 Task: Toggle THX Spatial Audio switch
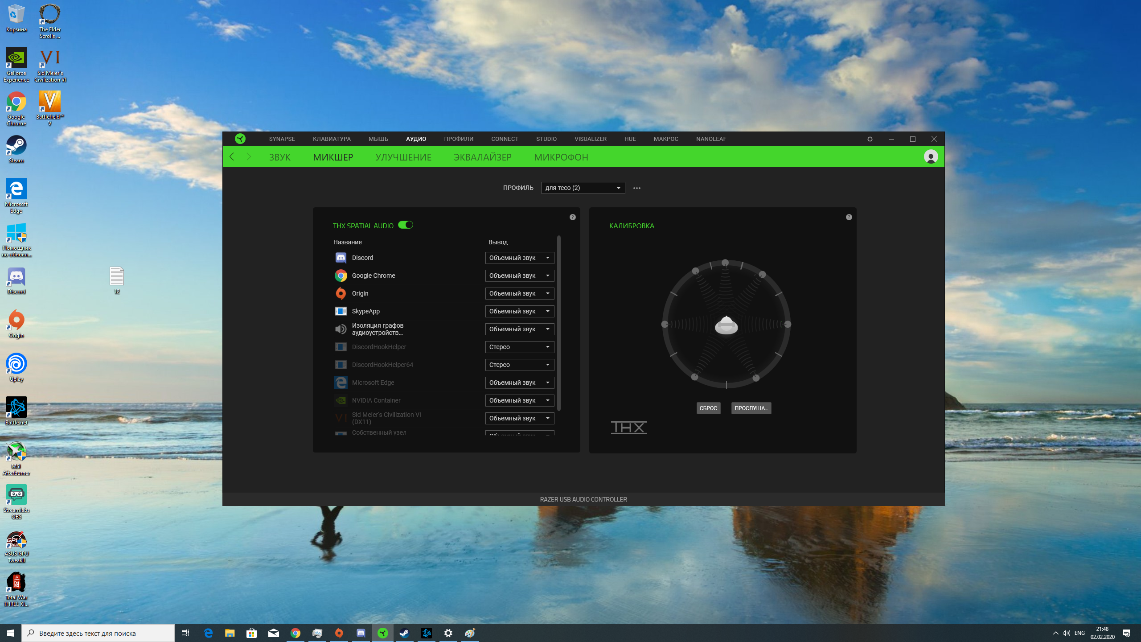pos(405,225)
